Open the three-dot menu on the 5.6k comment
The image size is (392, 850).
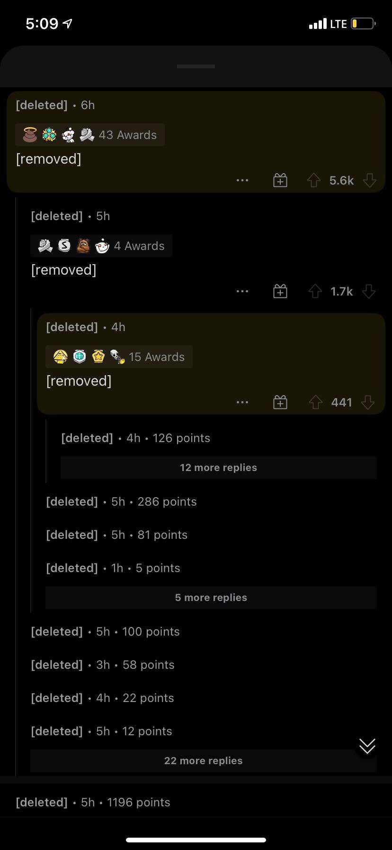[x=242, y=180]
